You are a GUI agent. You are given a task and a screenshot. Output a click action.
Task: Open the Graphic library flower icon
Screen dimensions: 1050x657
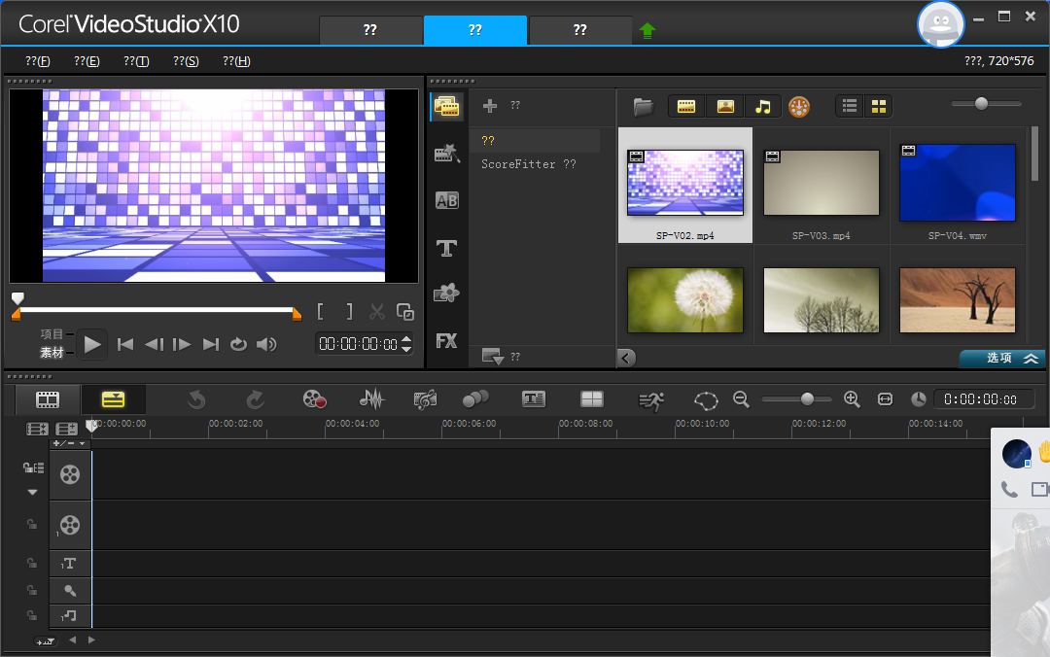[446, 293]
